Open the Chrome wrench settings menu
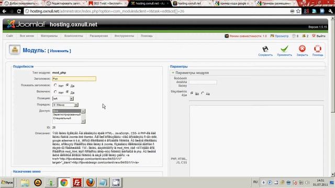335x188 pixels. coord(330,11)
